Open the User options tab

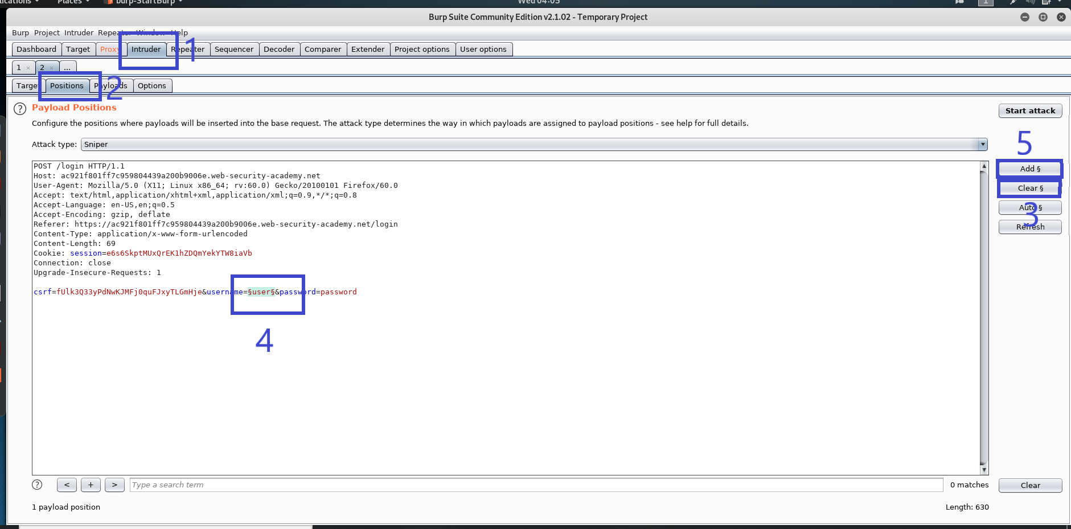(483, 50)
